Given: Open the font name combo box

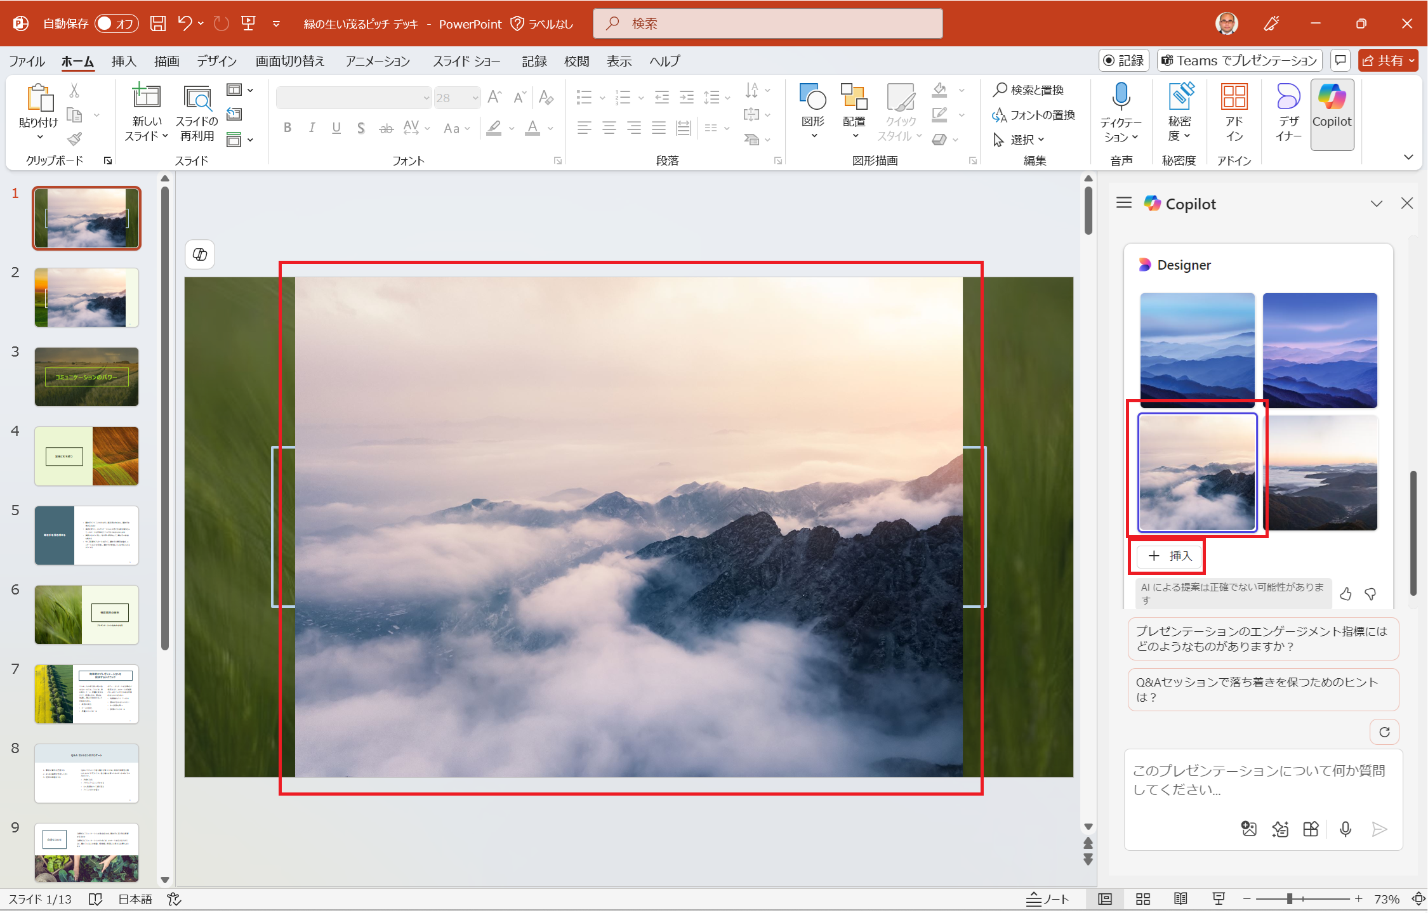Looking at the screenshot, I should (354, 98).
